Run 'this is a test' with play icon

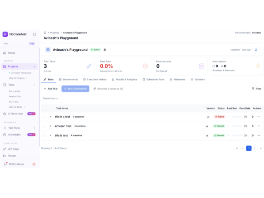pos(253,117)
